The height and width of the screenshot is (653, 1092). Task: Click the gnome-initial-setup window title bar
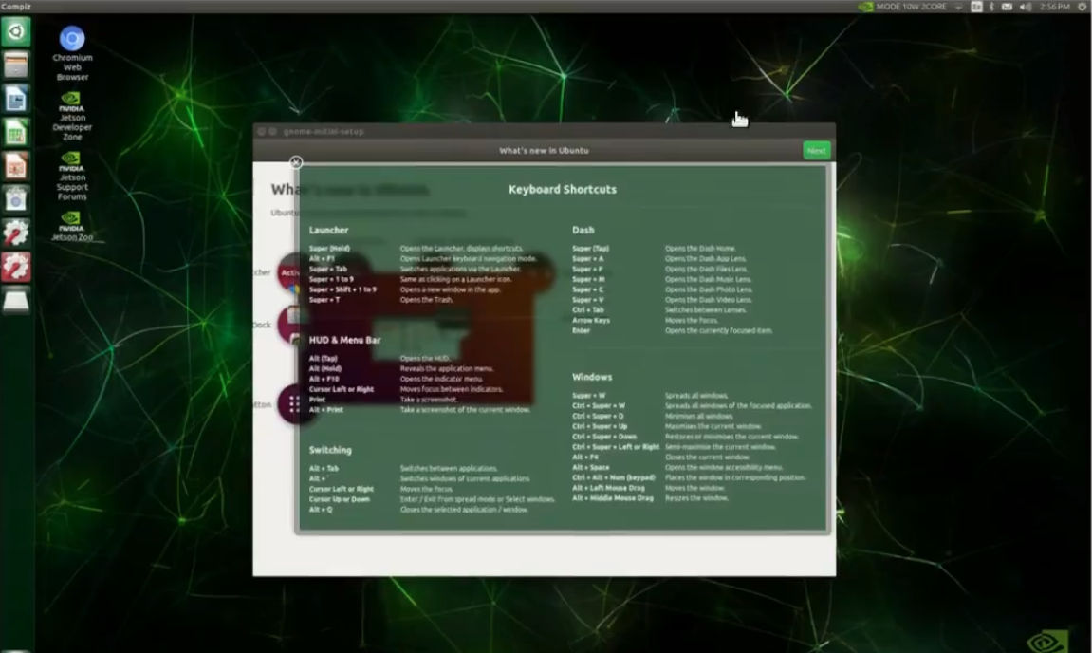(x=544, y=131)
